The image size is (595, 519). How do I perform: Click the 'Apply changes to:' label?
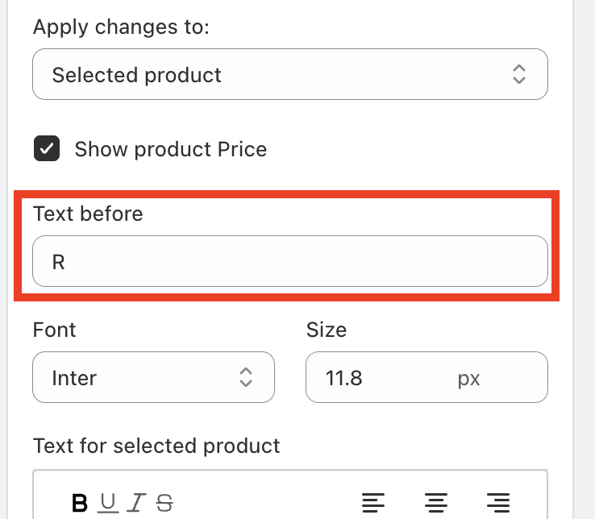121,27
